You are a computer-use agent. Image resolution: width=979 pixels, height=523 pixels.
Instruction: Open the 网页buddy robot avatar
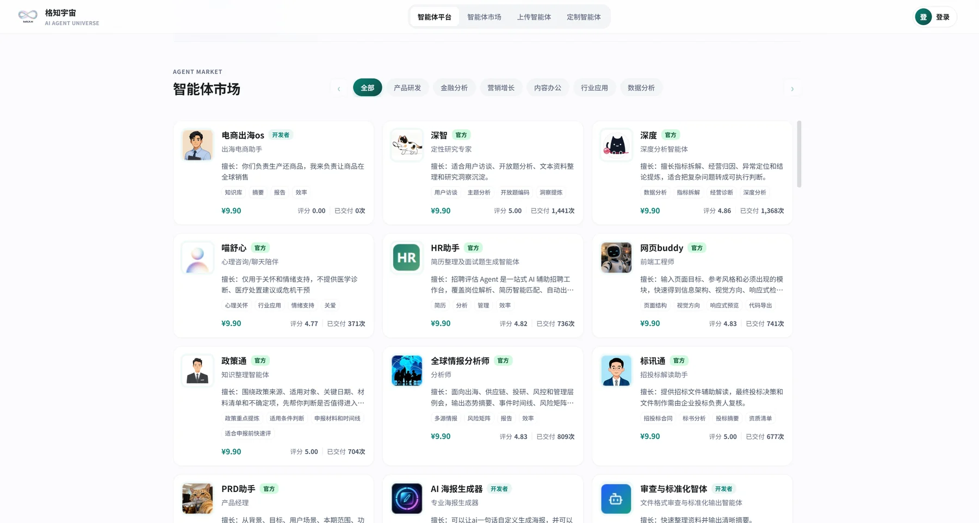pyautogui.click(x=616, y=257)
